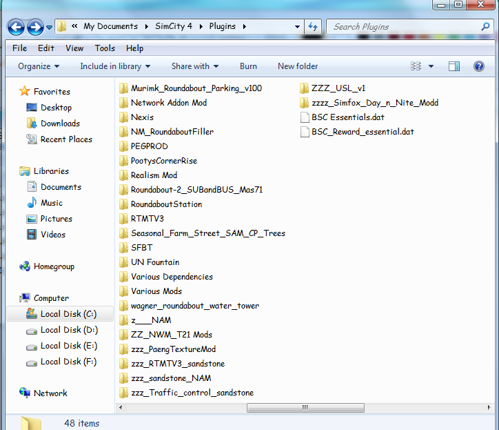Click the Back navigation arrow button
This screenshot has width=499, height=430.
click(x=16, y=27)
